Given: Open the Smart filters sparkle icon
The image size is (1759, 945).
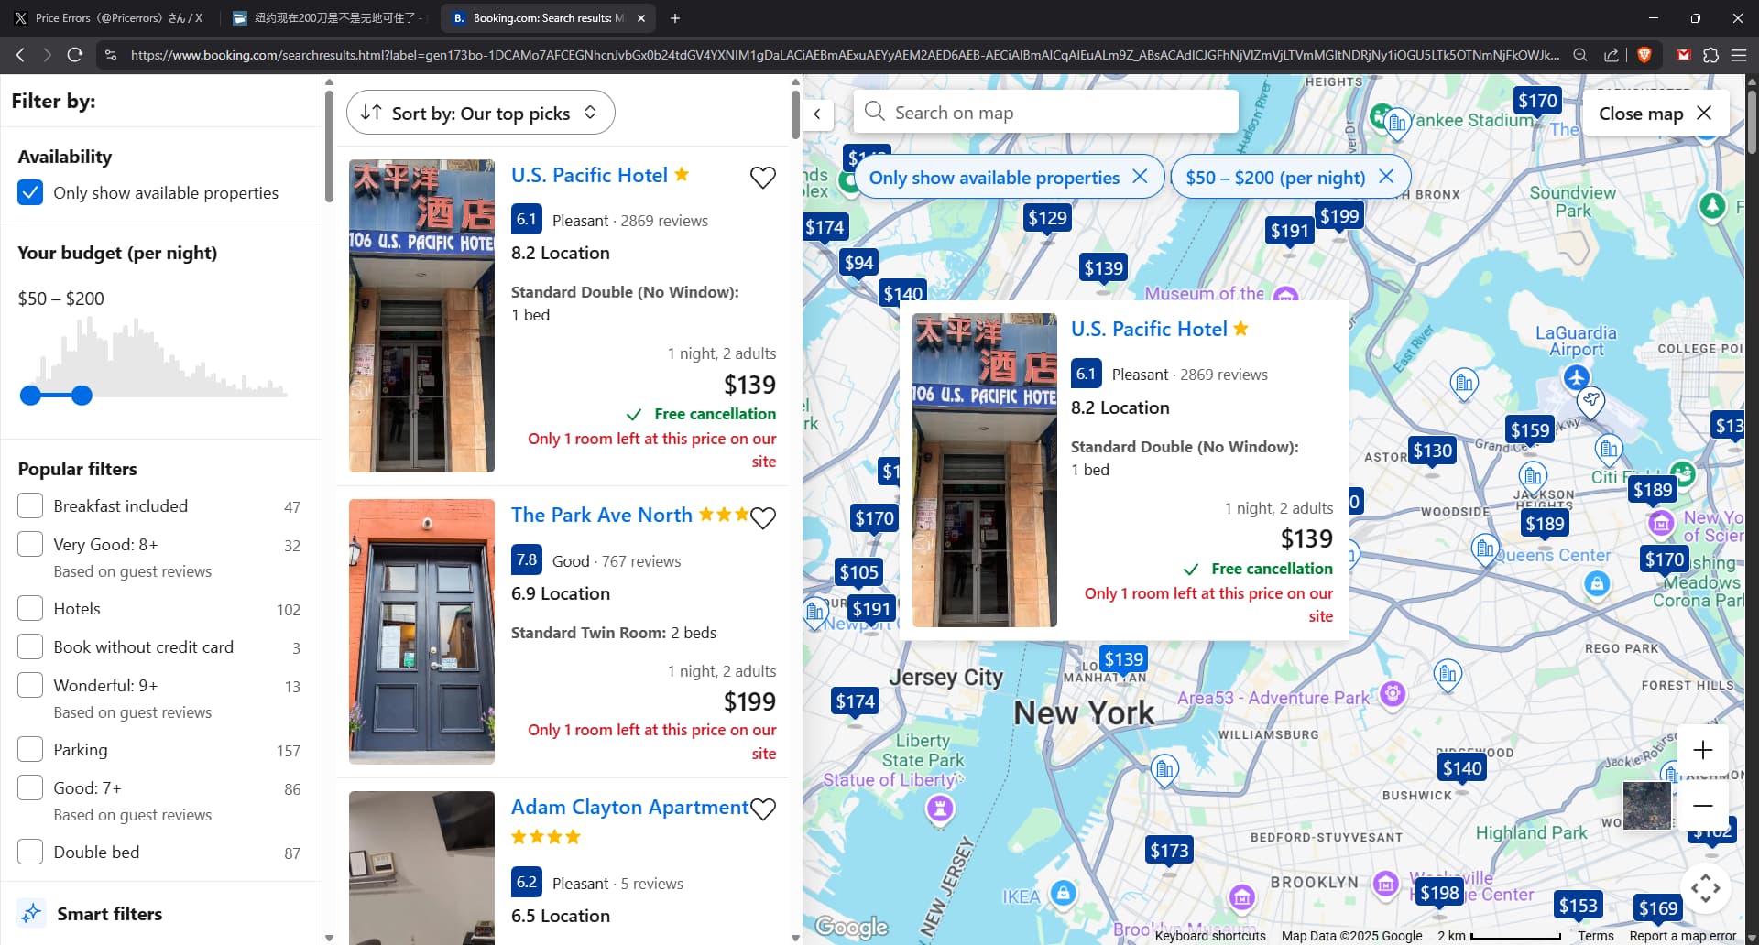Looking at the screenshot, I should pyautogui.click(x=31, y=913).
